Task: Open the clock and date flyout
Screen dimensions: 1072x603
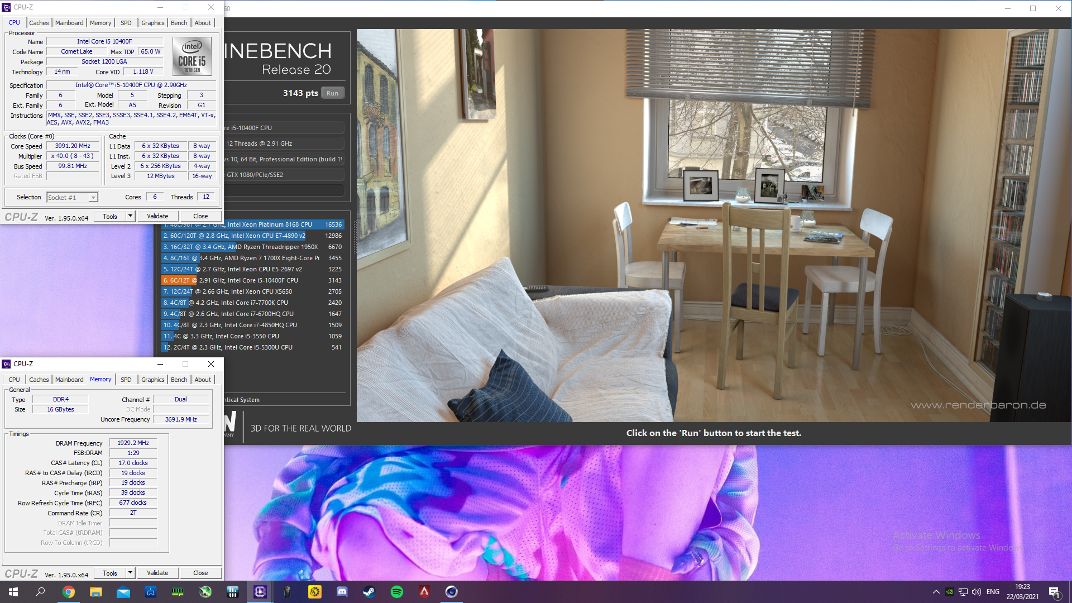Action: click(x=1022, y=592)
